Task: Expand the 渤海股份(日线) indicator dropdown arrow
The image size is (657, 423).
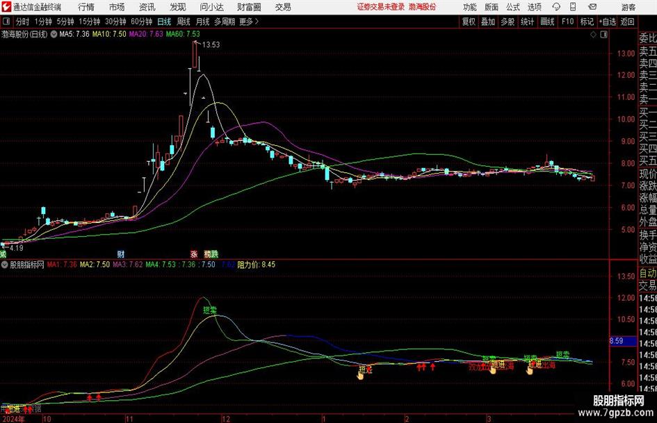Action: 54,34
